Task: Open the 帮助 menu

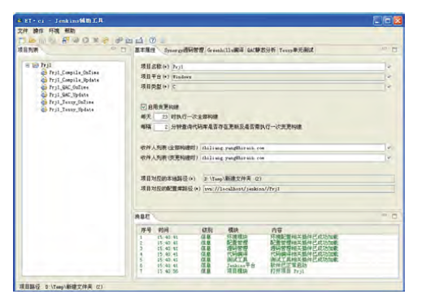Action: [69, 31]
